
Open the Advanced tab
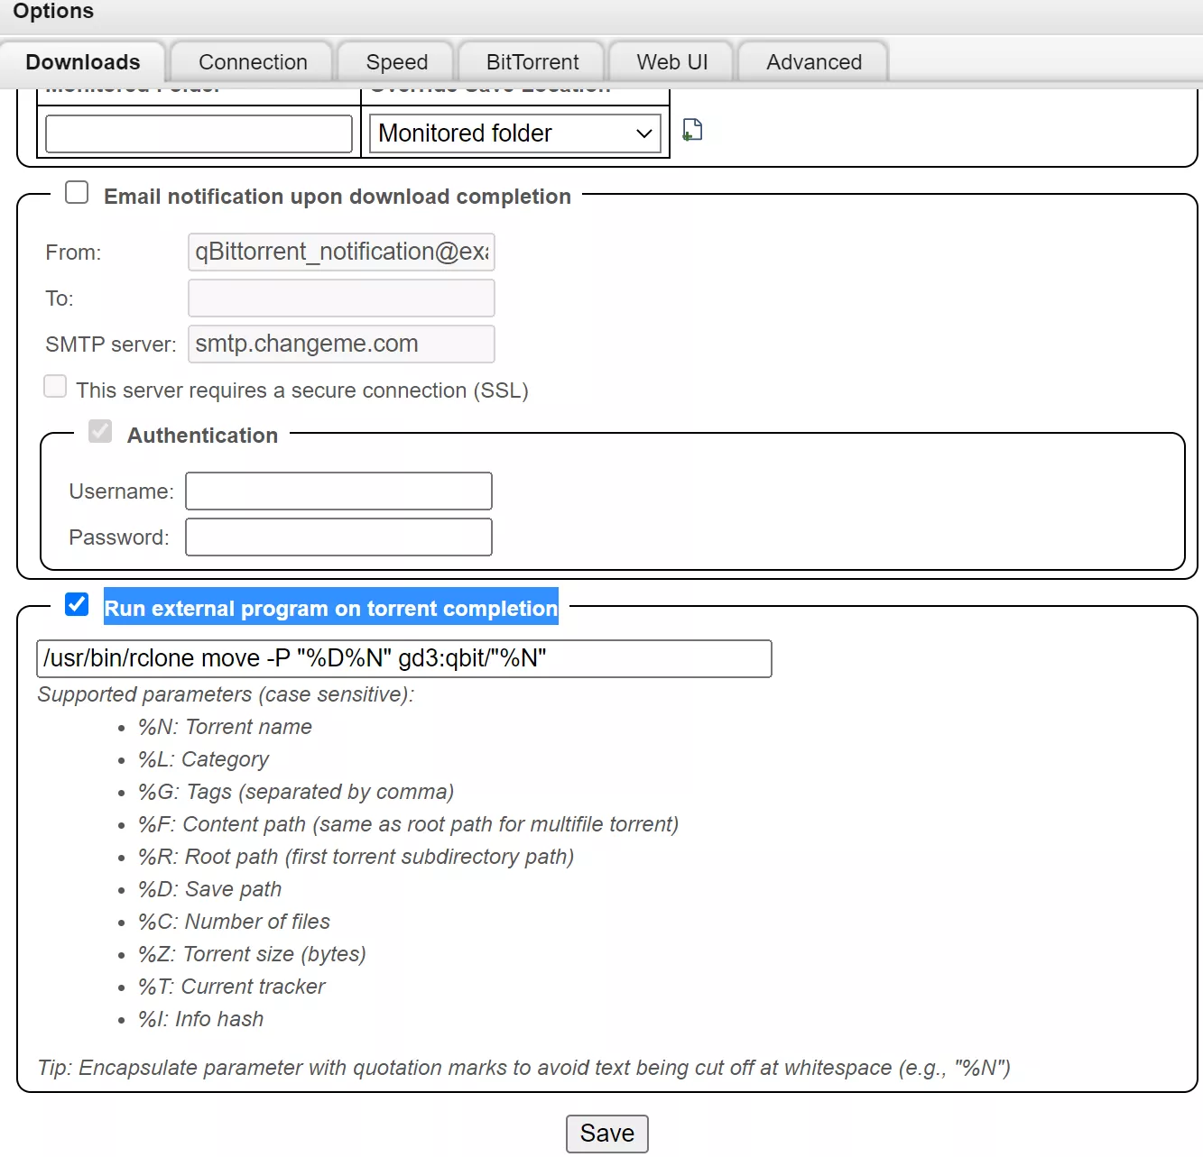813,62
